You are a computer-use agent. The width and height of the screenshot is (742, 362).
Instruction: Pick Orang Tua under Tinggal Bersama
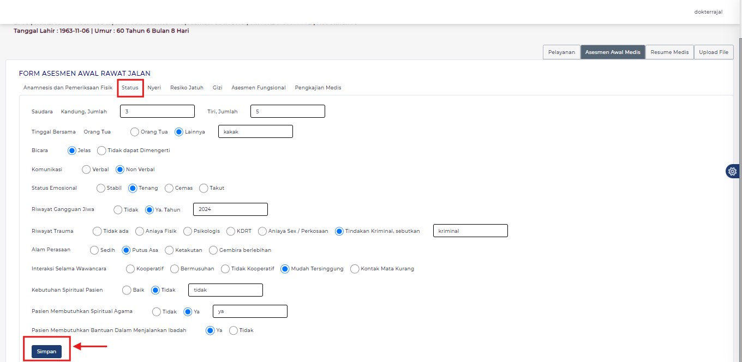click(x=135, y=132)
